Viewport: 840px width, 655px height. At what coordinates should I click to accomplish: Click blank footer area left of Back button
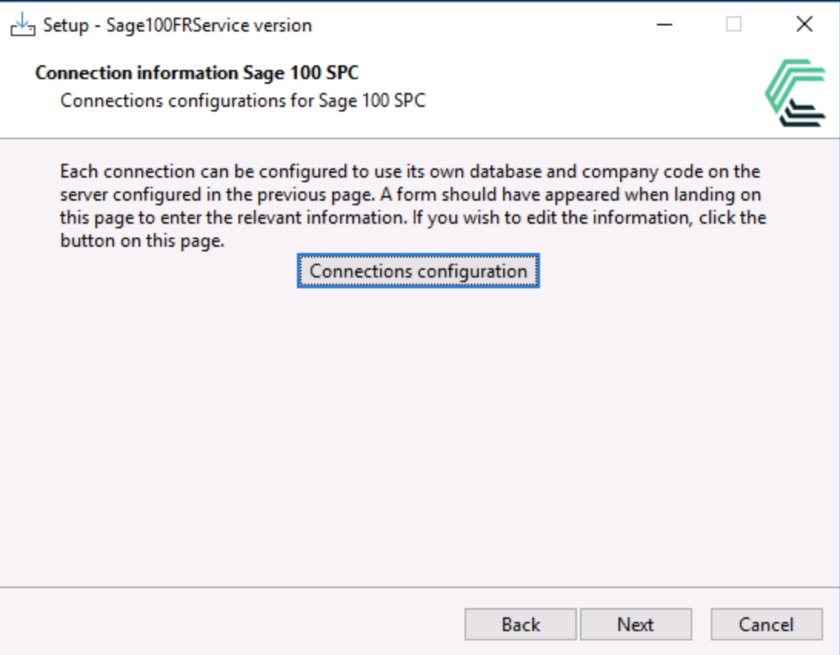pyautogui.click(x=231, y=624)
